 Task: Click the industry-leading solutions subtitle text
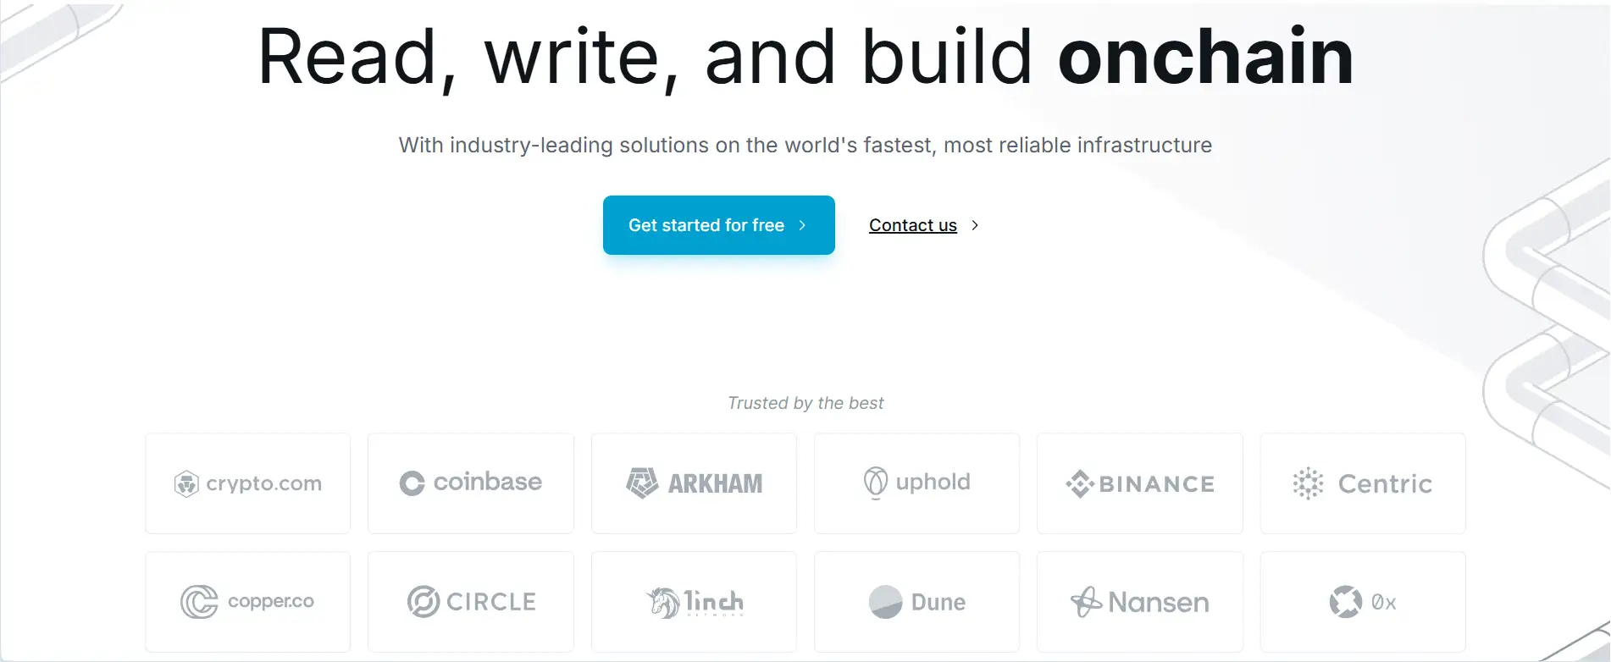tap(805, 145)
